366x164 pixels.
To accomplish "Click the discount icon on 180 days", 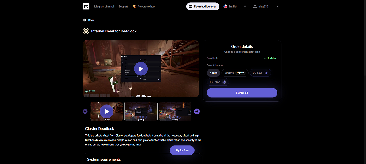I will pos(224,82).
